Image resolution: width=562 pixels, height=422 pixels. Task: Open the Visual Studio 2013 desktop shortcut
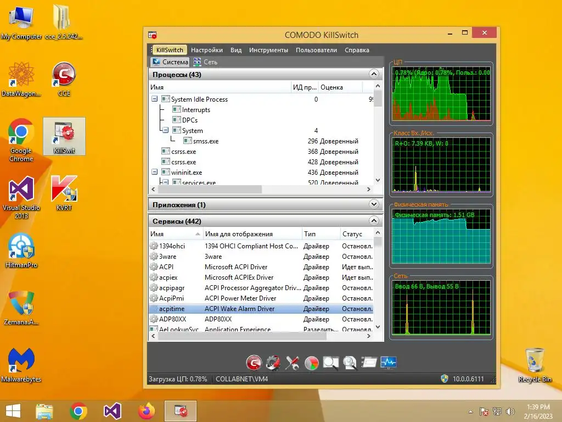(x=21, y=197)
